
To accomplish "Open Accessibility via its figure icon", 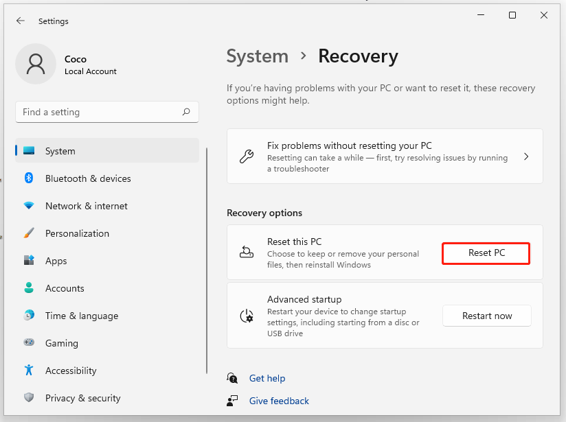I will pos(28,371).
